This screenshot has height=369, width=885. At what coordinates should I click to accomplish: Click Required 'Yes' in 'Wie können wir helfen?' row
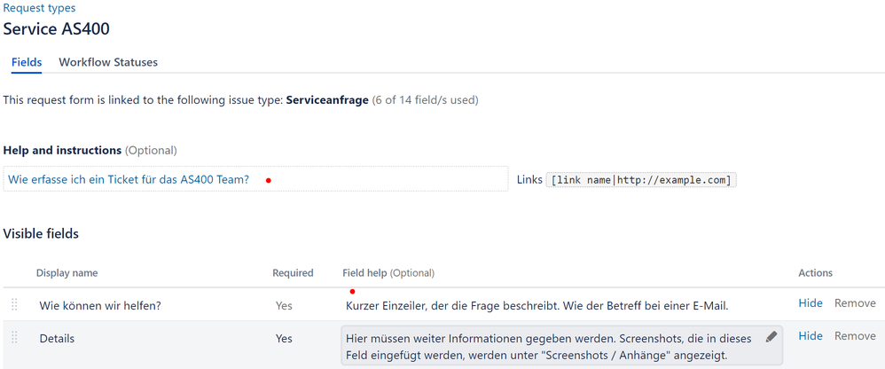point(284,305)
